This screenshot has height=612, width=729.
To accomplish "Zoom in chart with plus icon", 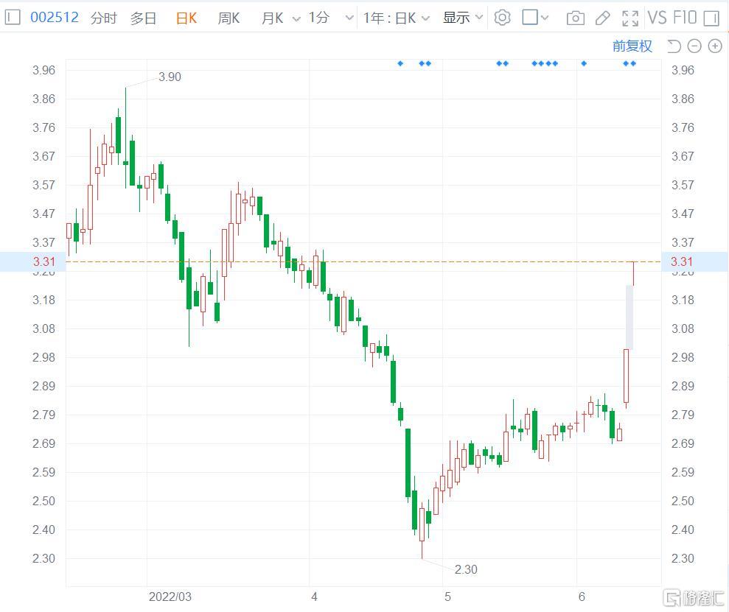I will [x=715, y=46].
